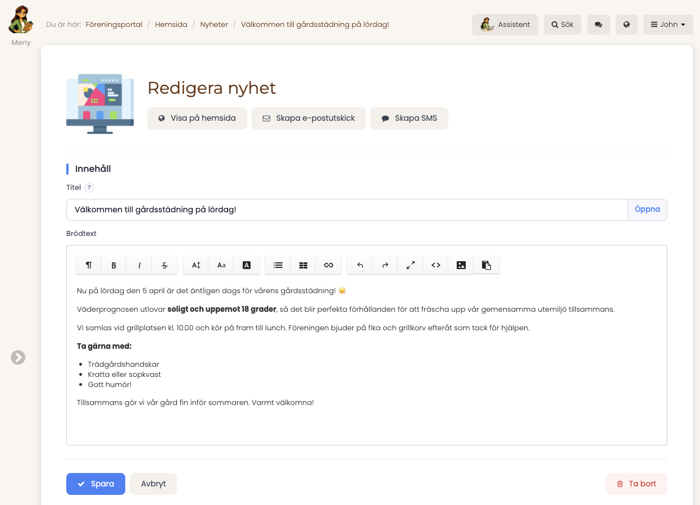This screenshot has height=505, width=700.
Task: Show the HTML source code view
Action: click(x=436, y=265)
